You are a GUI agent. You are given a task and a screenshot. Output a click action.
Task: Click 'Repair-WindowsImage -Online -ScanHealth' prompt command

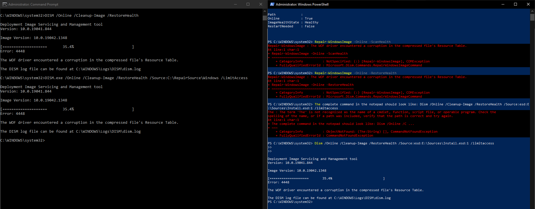pos(352,42)
